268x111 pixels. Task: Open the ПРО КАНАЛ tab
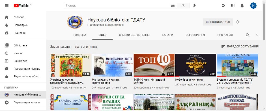pyautogui.click(x=225, y=35)
